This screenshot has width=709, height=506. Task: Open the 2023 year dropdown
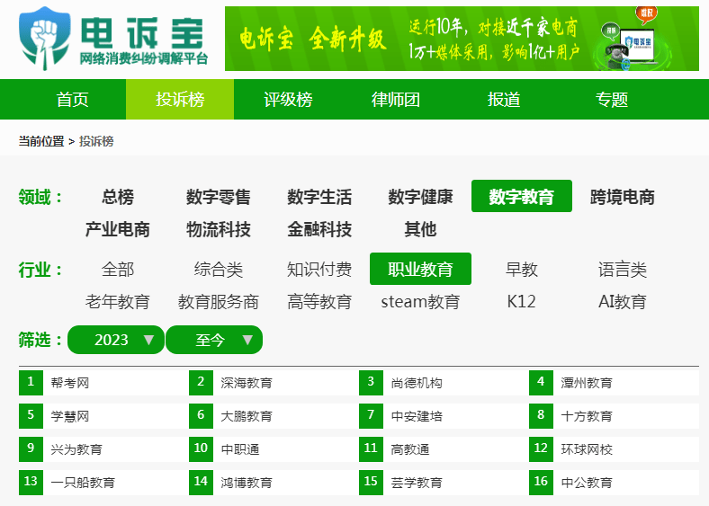click(116, 340)
